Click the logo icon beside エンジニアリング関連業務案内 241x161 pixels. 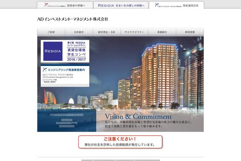[x=45, y=70]
